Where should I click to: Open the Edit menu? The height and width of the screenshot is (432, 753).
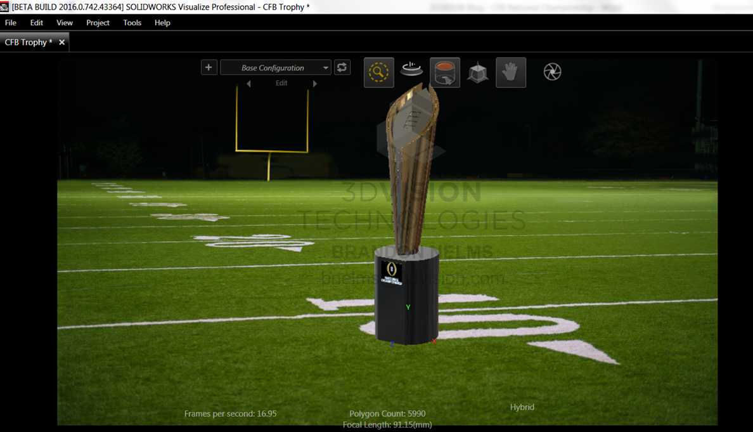37,23
